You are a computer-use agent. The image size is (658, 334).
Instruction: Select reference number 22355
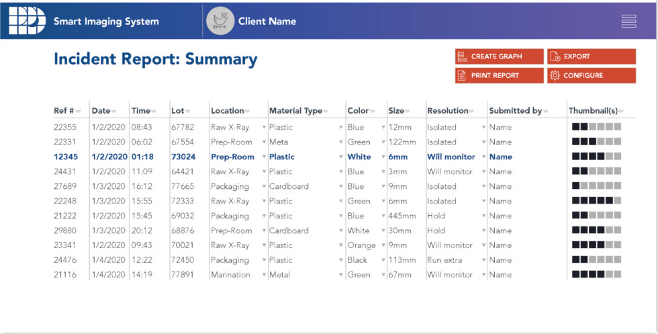(x=65, y=127)
